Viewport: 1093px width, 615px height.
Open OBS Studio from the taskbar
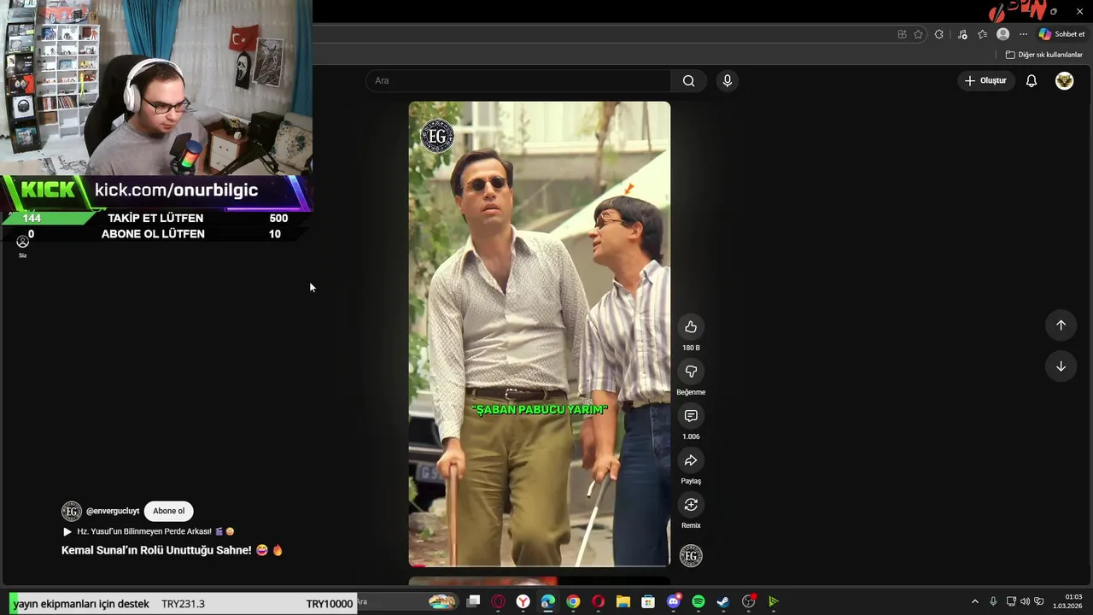tap(749, 601)
